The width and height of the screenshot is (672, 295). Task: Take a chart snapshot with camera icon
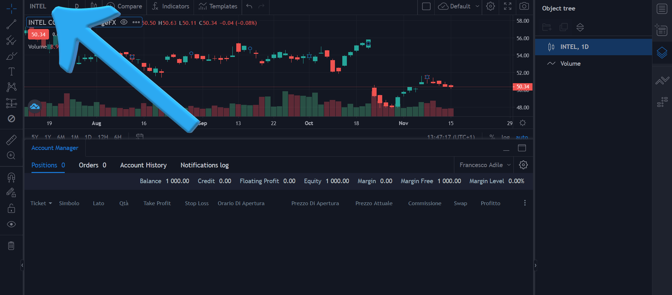[524, 6]
